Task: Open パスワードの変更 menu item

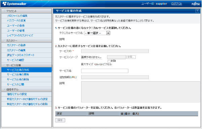Action: pos(27,21)
